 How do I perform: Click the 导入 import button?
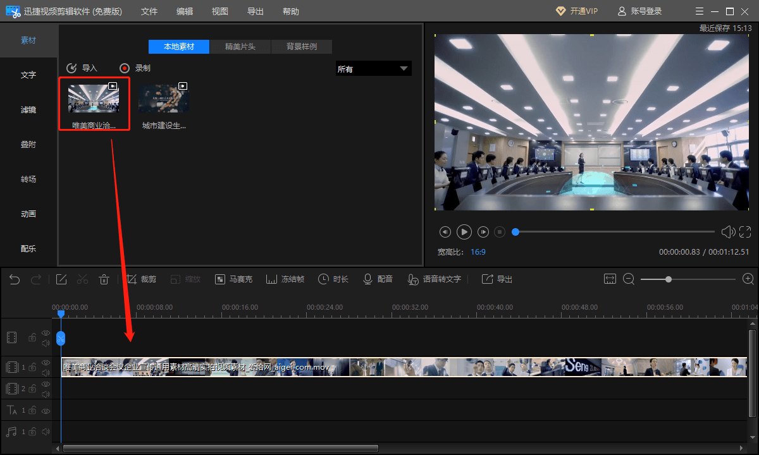pos(82,68)
